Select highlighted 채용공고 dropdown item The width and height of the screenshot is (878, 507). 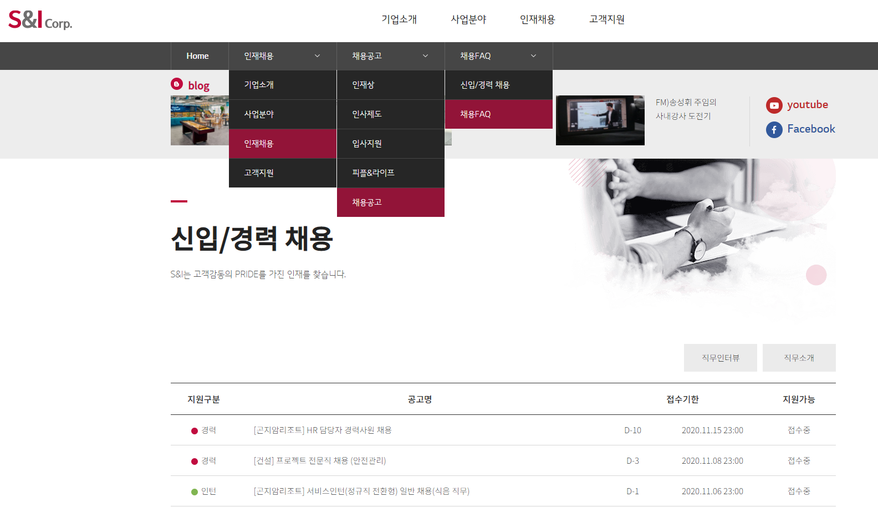[x=391, y=202]
